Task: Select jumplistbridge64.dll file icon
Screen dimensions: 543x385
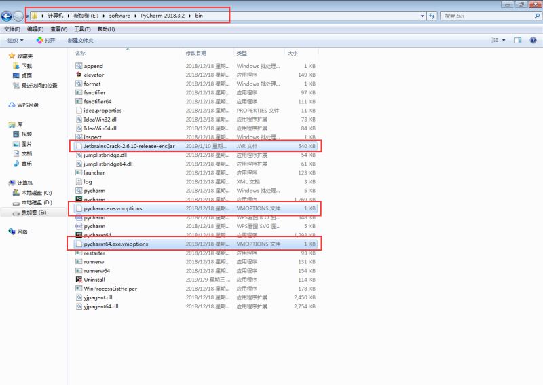Action: click(x=79, y=164)
